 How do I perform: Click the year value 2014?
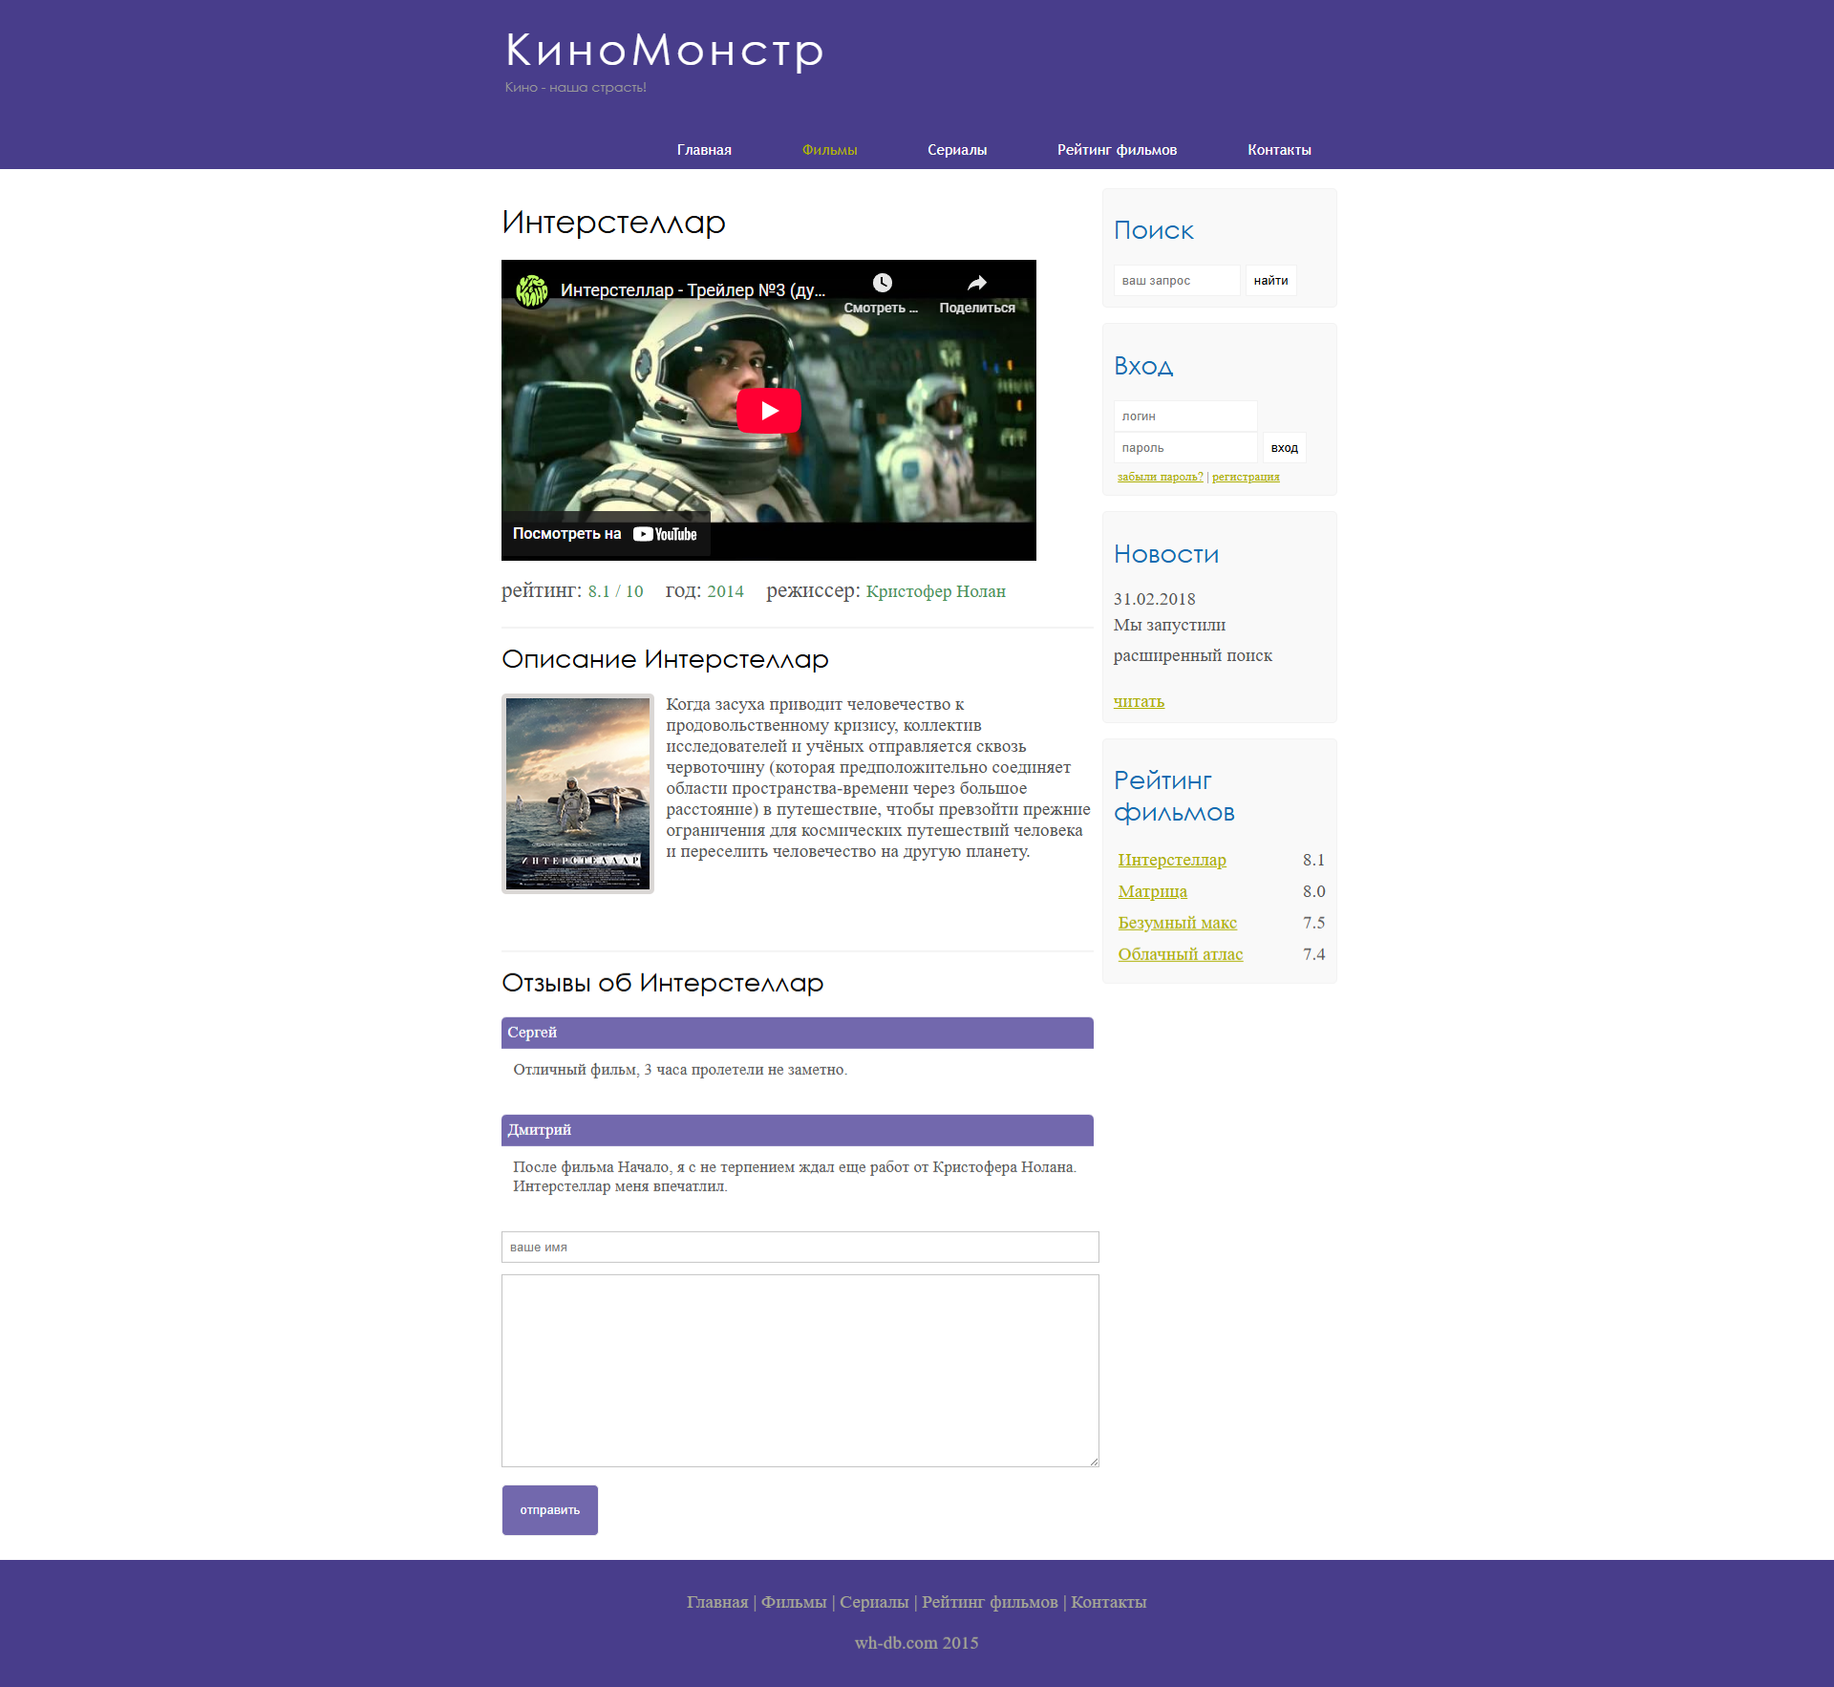click(725, 591)
